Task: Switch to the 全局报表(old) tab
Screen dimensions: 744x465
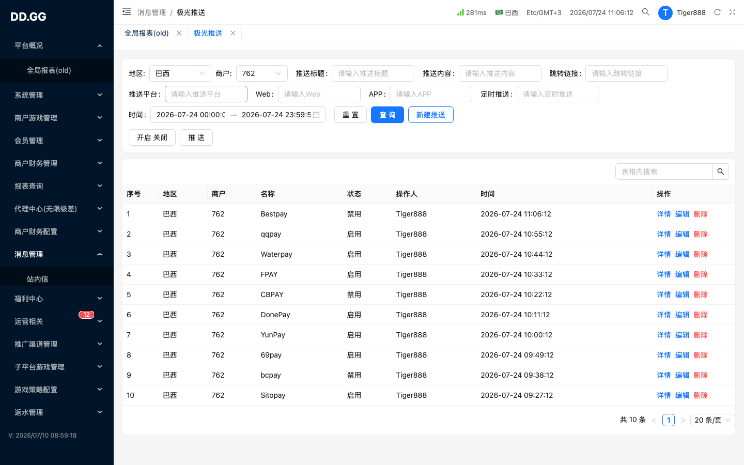Action: [147, 33]
